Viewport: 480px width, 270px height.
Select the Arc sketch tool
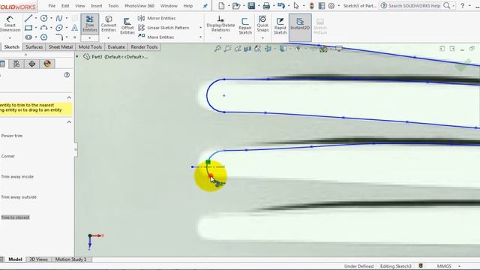point(43,28)
